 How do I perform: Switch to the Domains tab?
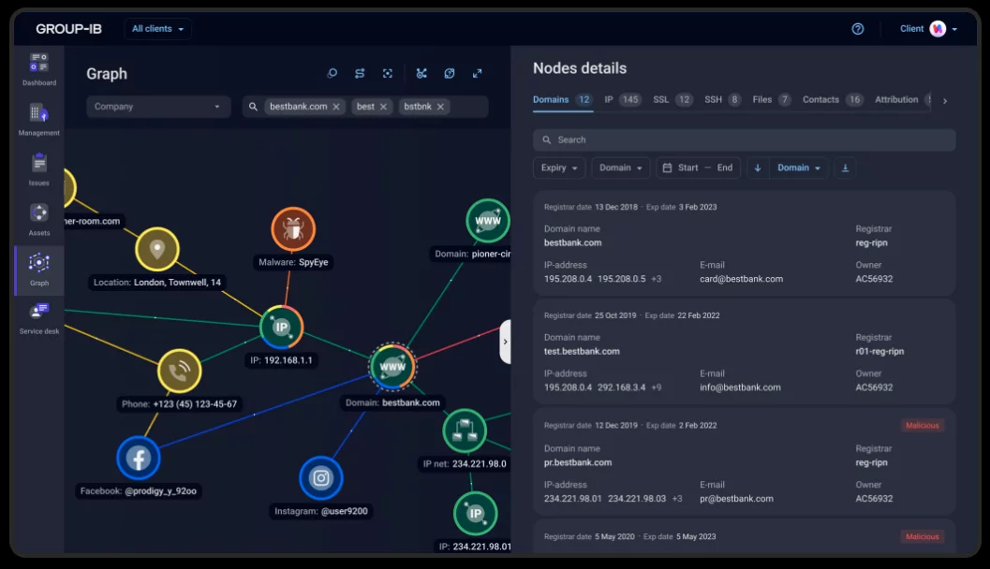coord(562,100)
